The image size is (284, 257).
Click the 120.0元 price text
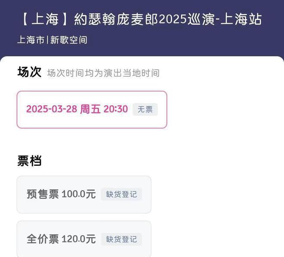(78, 239)
